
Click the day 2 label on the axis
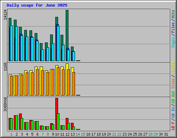pos(17,134)
